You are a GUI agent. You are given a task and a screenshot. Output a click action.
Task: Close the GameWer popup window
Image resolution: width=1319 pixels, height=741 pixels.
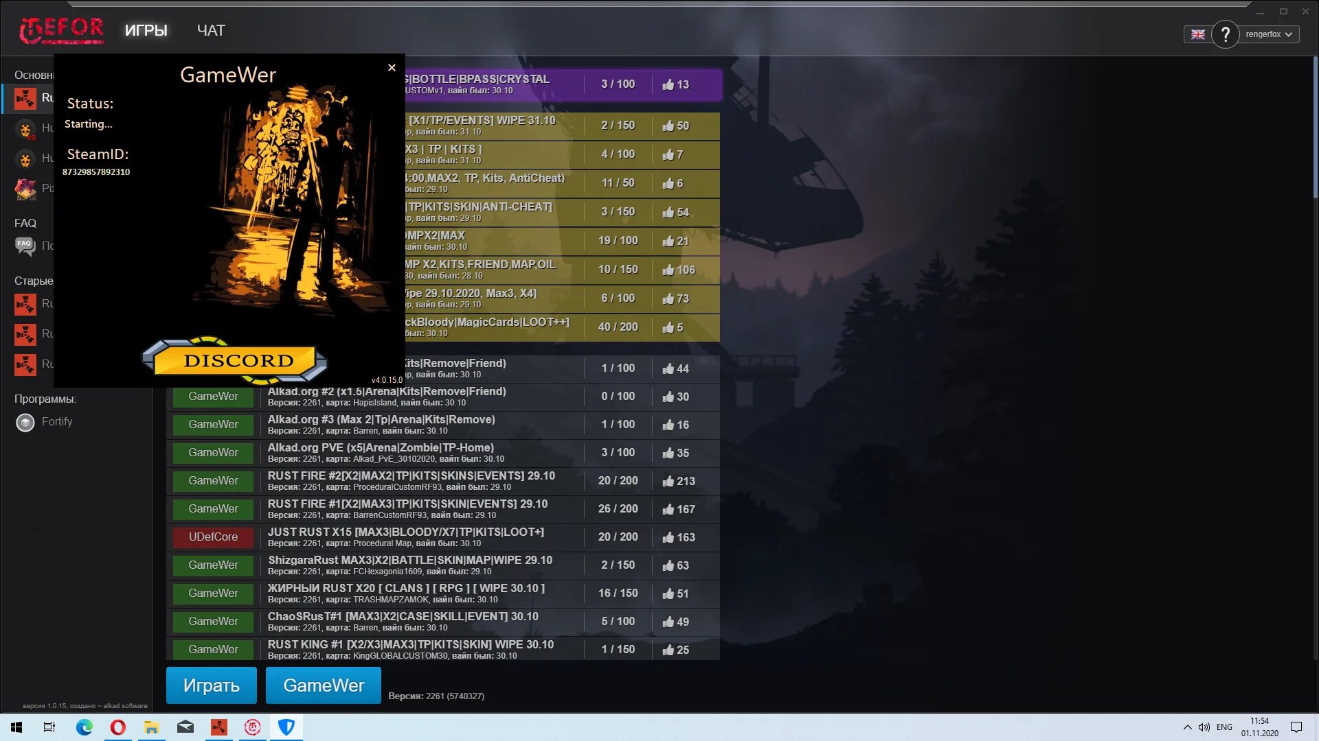coord(392,67)
